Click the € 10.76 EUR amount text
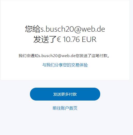The width and height of the screenshot is (133, 135). point(76,39)
